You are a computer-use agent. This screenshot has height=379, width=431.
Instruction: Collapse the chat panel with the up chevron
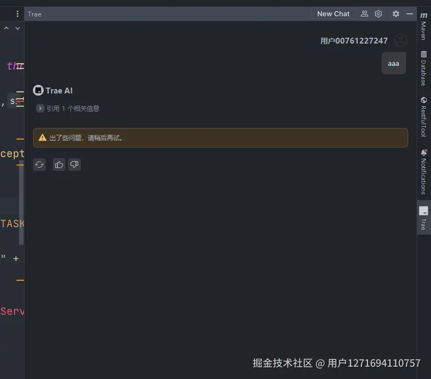coord(6,28)
